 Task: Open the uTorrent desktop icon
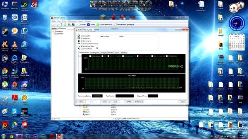pyautogui.click(x=5, y=85)
